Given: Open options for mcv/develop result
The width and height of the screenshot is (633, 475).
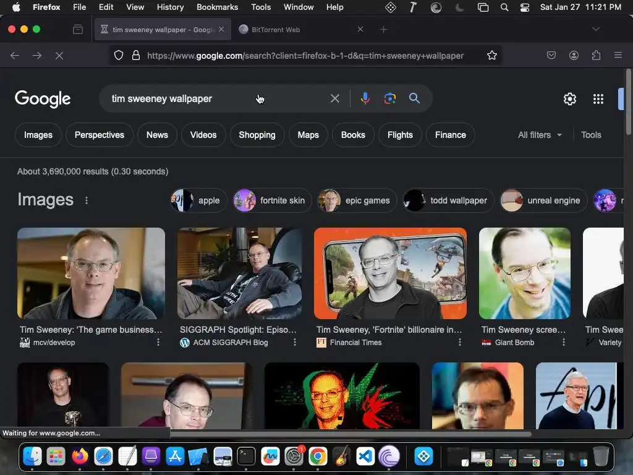Looking at the screenshot, I should pos(158,342).
